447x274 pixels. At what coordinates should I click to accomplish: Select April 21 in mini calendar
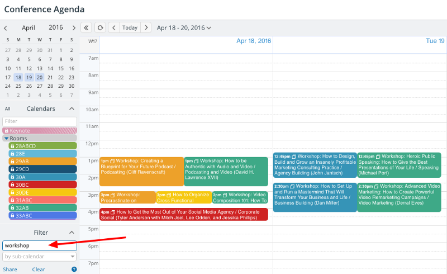50,77
